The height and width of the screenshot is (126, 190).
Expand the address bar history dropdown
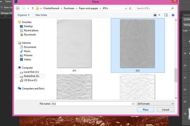[x=126, y=9]
